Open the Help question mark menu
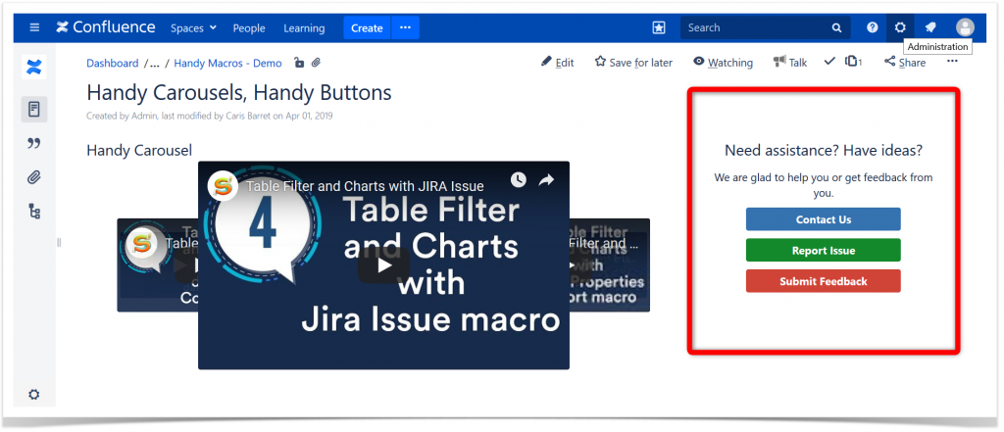 pos(872,27)
